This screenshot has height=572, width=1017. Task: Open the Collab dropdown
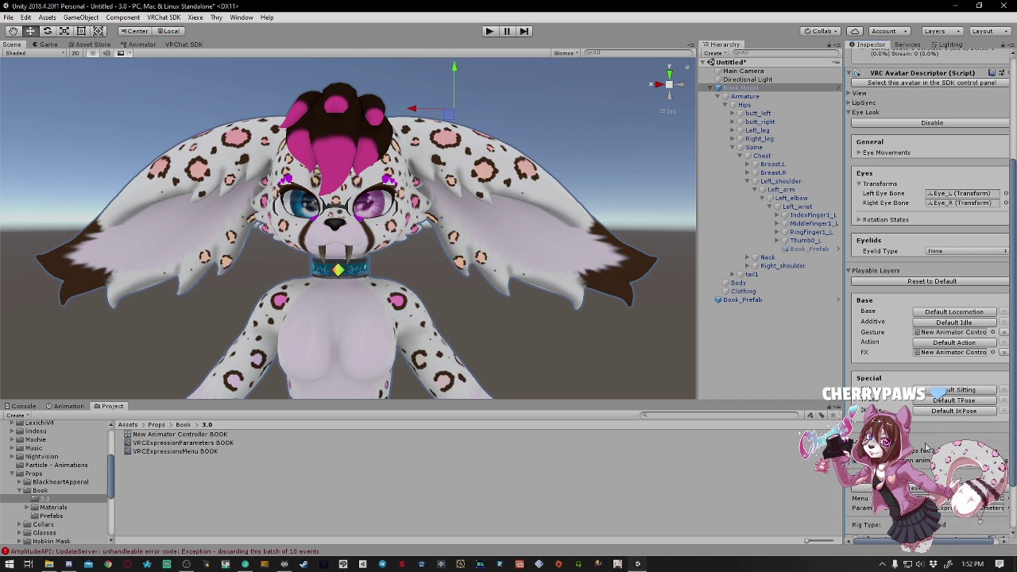coord(822,31)
